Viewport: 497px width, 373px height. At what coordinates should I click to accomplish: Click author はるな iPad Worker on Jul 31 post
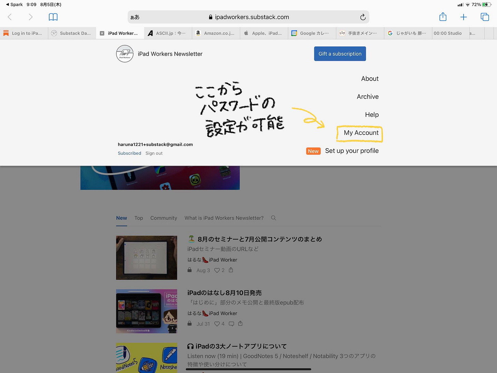point(212,313)
